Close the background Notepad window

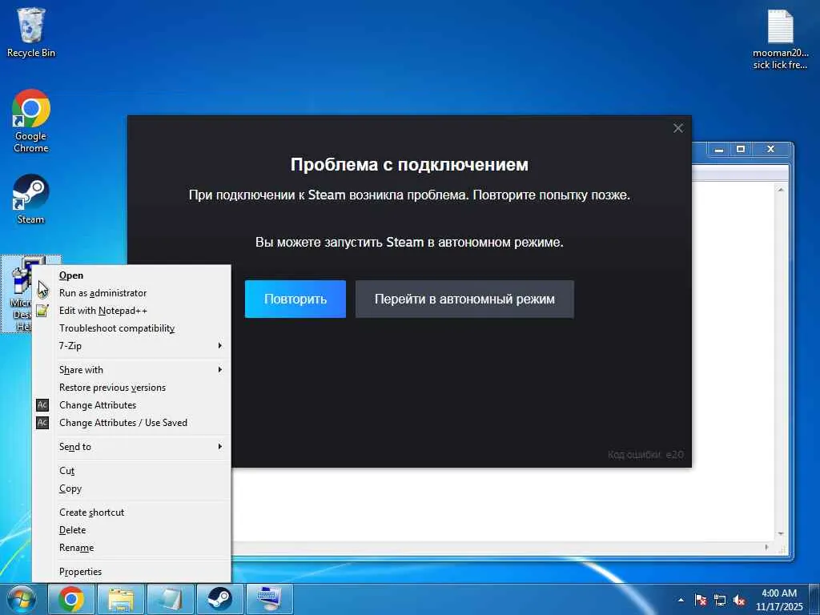coord(770,150)
